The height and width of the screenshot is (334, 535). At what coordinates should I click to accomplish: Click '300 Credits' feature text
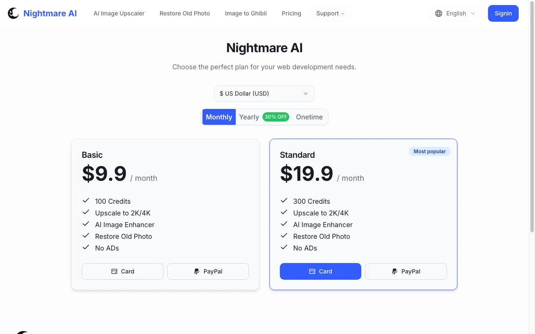tap(312, 201)
